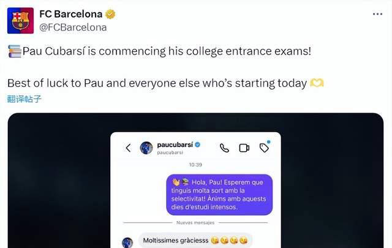Click the blue verified badge beside paucubarsí
This screenshot has width=392, height=248.
click(197, 145)
